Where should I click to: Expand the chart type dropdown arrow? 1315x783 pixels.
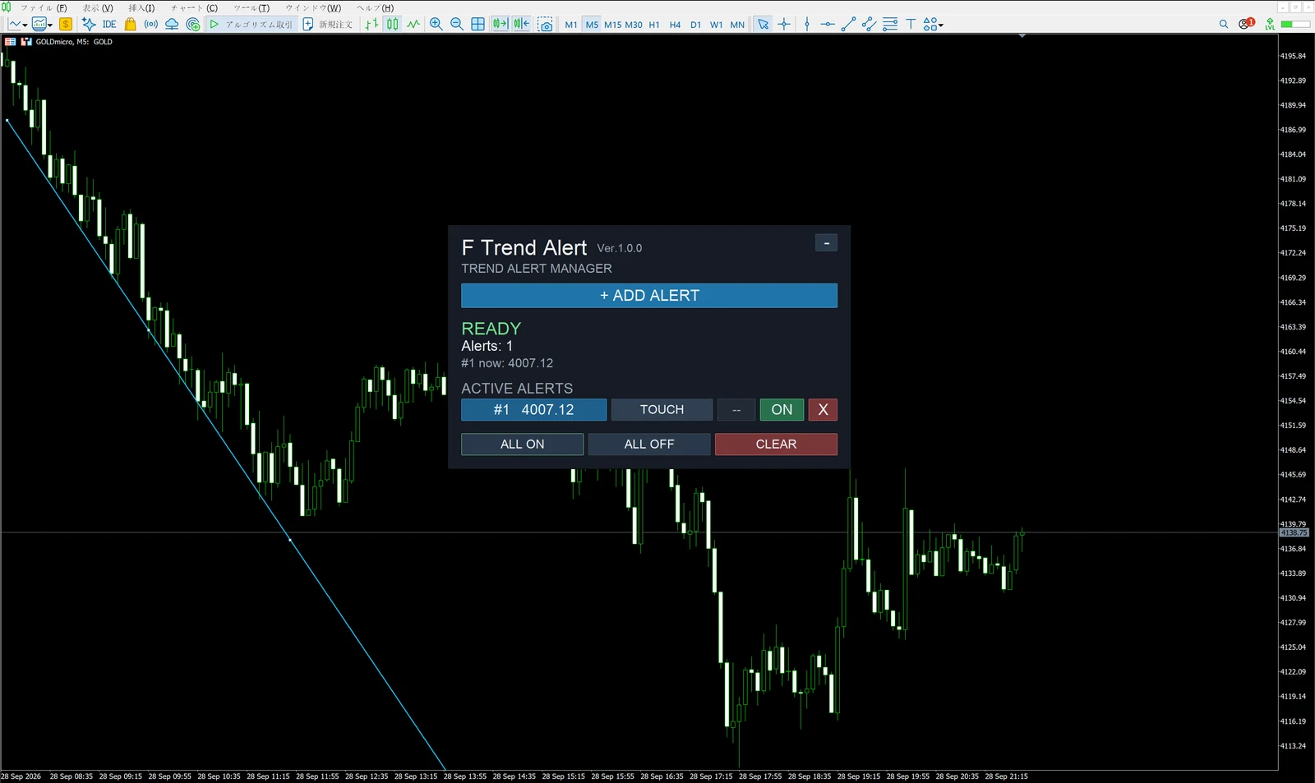(x=25, y=25)
